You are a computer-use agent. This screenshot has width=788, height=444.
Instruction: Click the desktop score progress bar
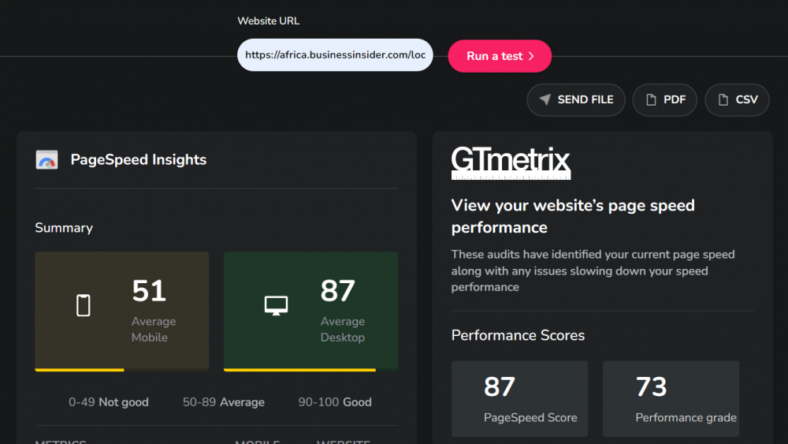click(310, 370)
